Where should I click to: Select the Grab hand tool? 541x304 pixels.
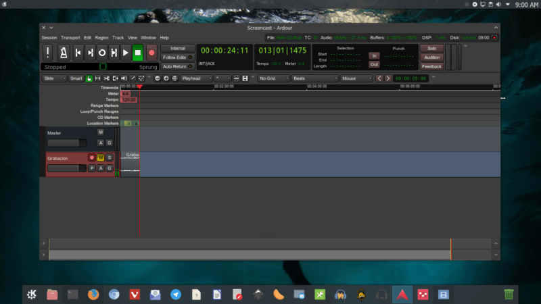coord(89,78)
